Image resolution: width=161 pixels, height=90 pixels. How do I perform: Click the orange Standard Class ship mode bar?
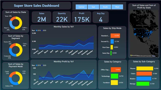[x=115, y=35]
